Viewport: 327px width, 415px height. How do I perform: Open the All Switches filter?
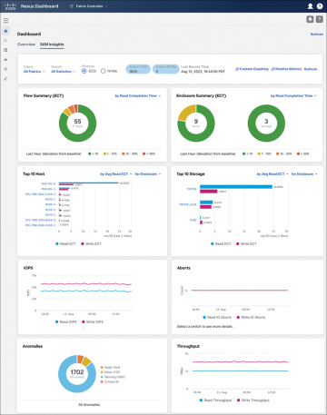pos(61,72)
